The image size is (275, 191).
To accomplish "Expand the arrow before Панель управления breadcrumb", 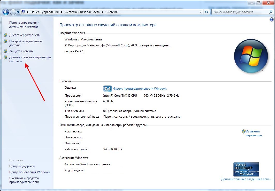I will point(28,12).
